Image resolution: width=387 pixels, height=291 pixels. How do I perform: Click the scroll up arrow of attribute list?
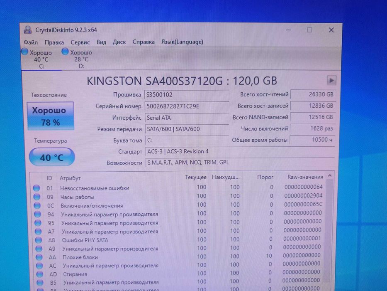click(330, 176)
